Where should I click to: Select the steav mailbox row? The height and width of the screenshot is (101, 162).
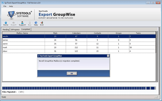pyautogui.click(x=79, y=51)
